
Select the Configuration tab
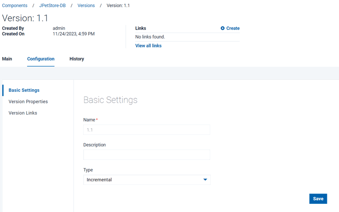click(x=40, y=59)
